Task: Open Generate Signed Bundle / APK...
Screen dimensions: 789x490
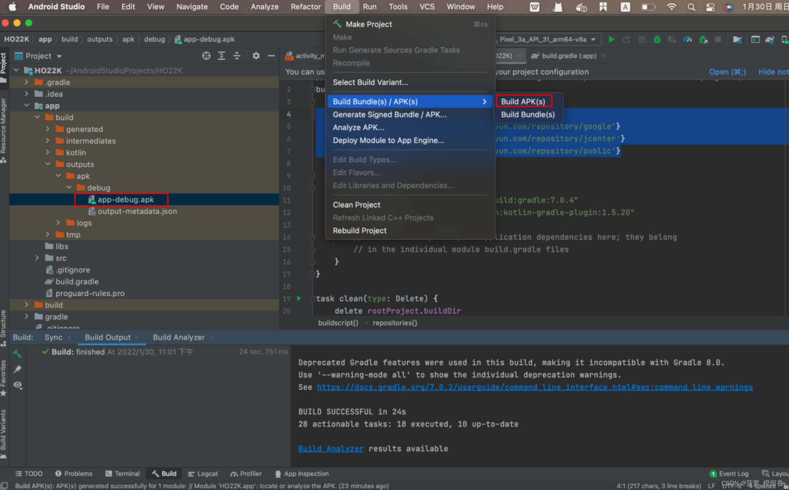Action: 410,114
